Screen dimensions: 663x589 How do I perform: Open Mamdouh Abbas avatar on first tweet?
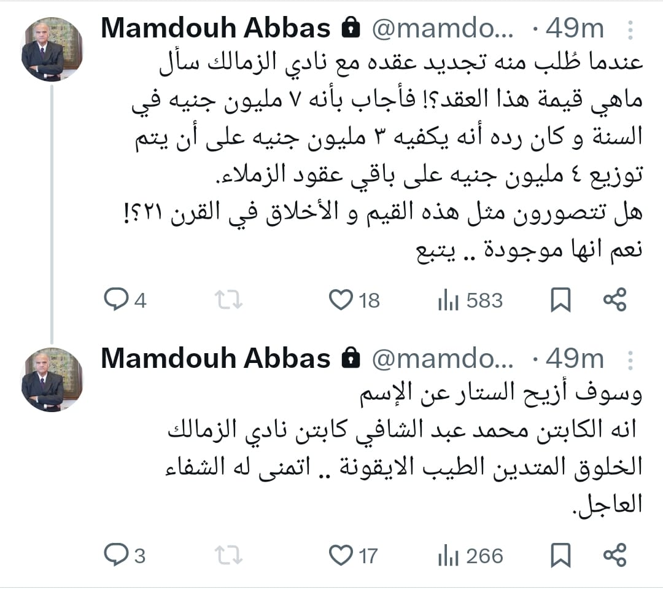pyautogui.click(x=52, y=49)
